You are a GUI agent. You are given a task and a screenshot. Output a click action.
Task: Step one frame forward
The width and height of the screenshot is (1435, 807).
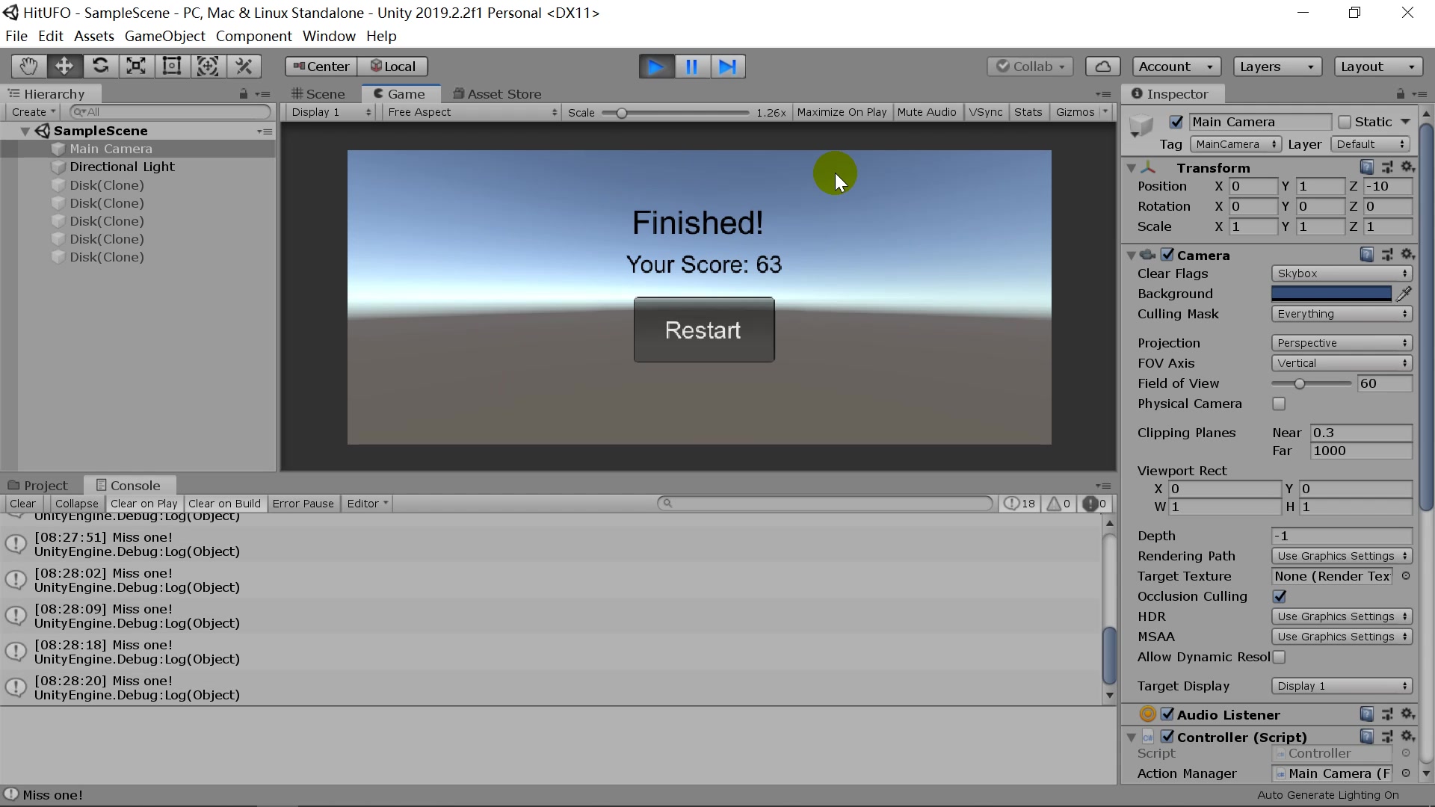[729, 66]
